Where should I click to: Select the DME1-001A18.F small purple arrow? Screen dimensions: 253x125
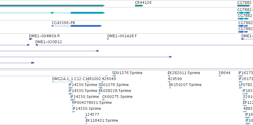[108, 39]
